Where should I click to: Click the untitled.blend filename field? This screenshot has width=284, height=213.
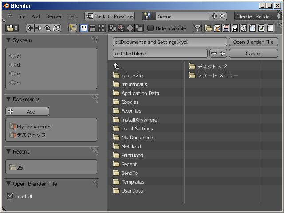[x=160, y=54]
